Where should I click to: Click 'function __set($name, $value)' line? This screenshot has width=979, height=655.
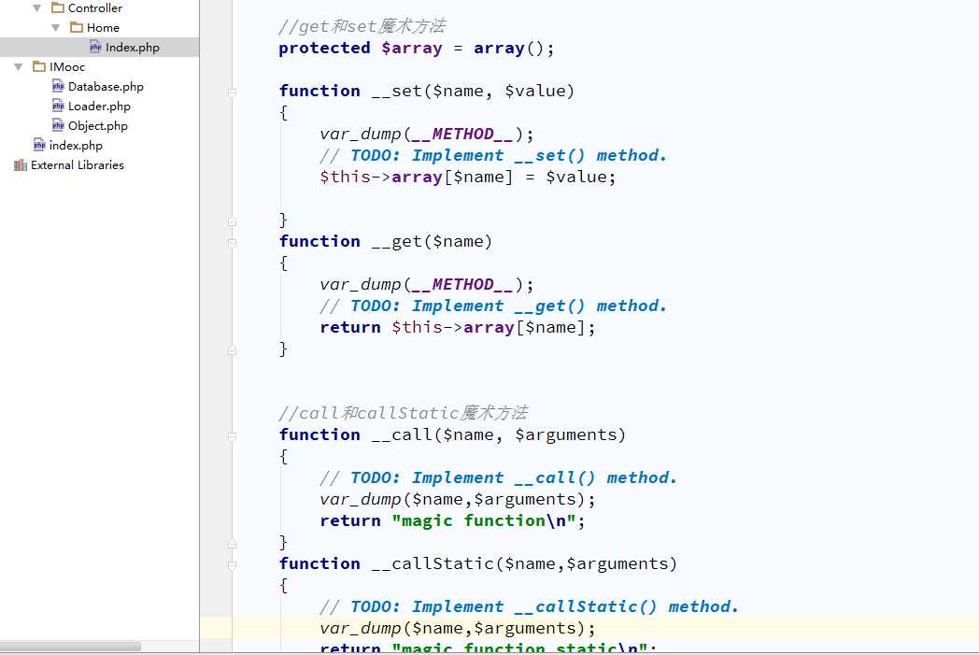point(426,92)
